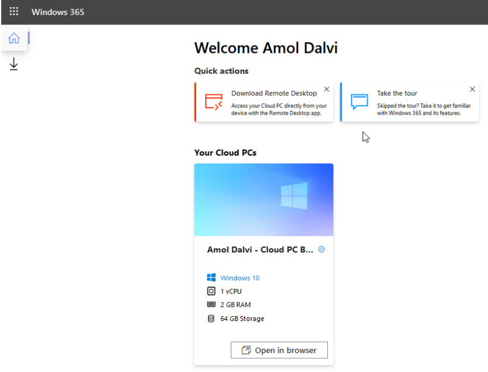Image resolution: width=488 pixels, height=372 pixels.
Task: Click the Download icon in the left sidebar
Action: [x=13, y=64]
